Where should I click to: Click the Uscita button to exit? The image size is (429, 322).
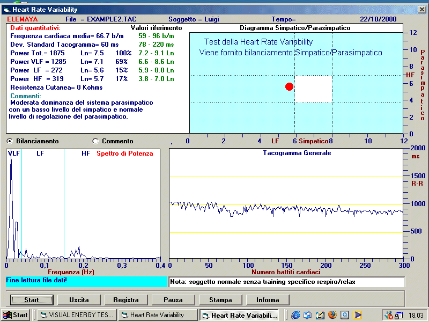point(79,299)
